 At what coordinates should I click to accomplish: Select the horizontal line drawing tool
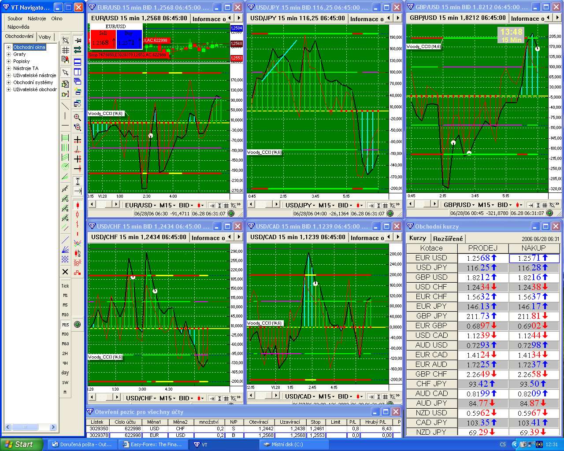coord(65,126)
